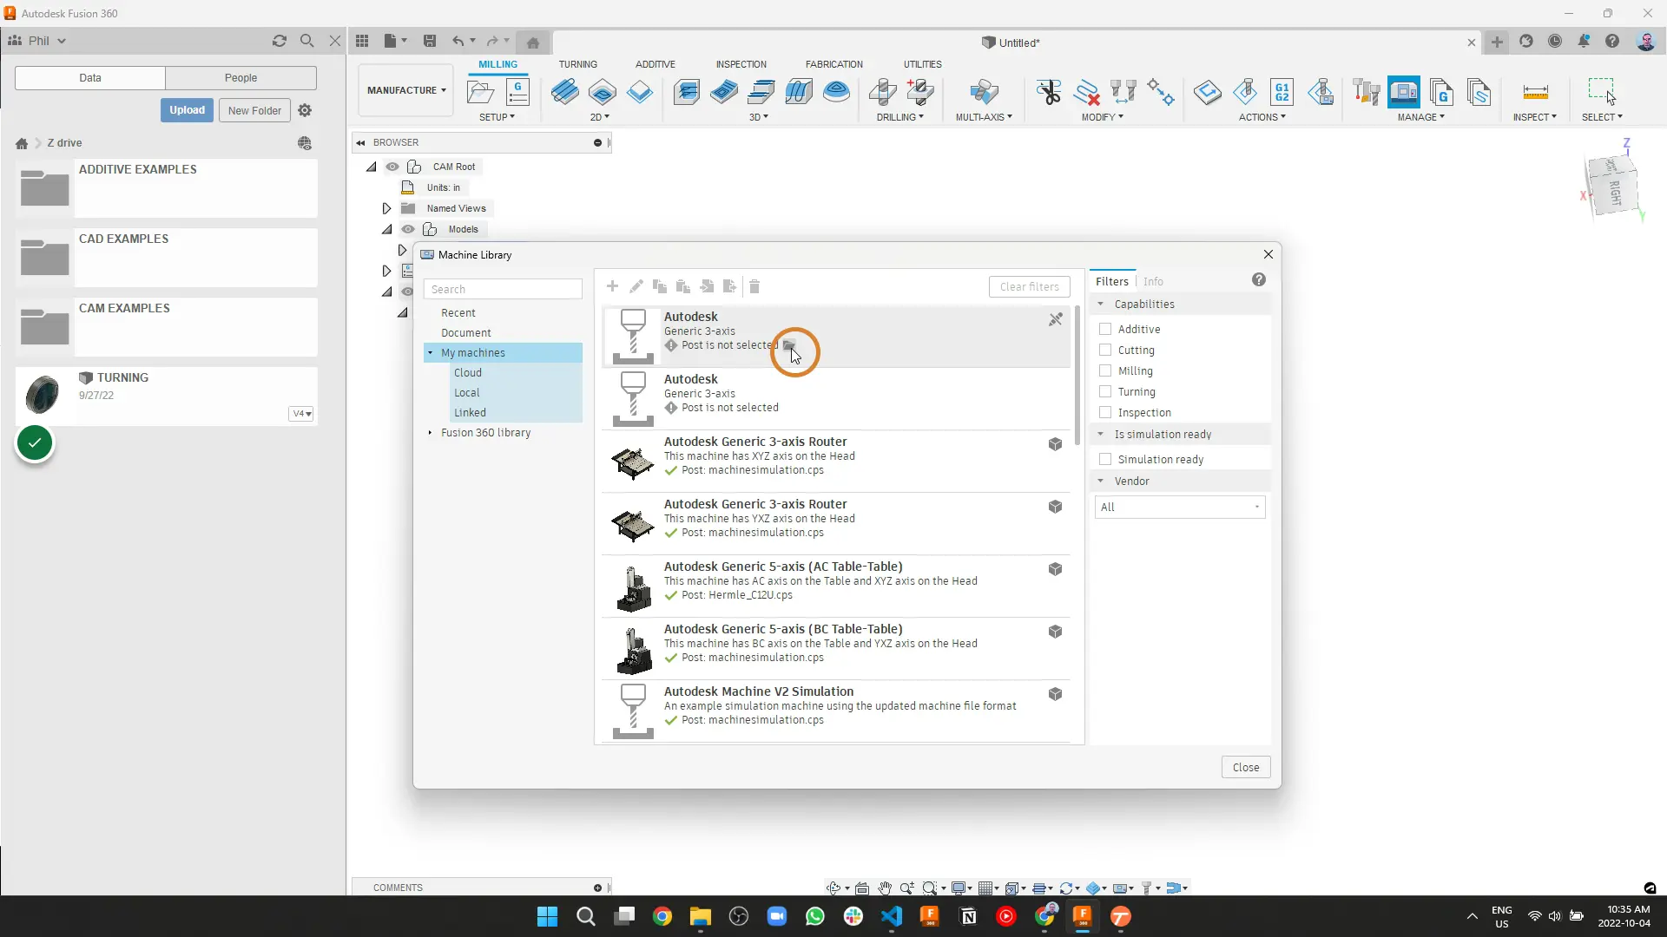
Task: Expand Named Views in browser
Action: [386, 208]
